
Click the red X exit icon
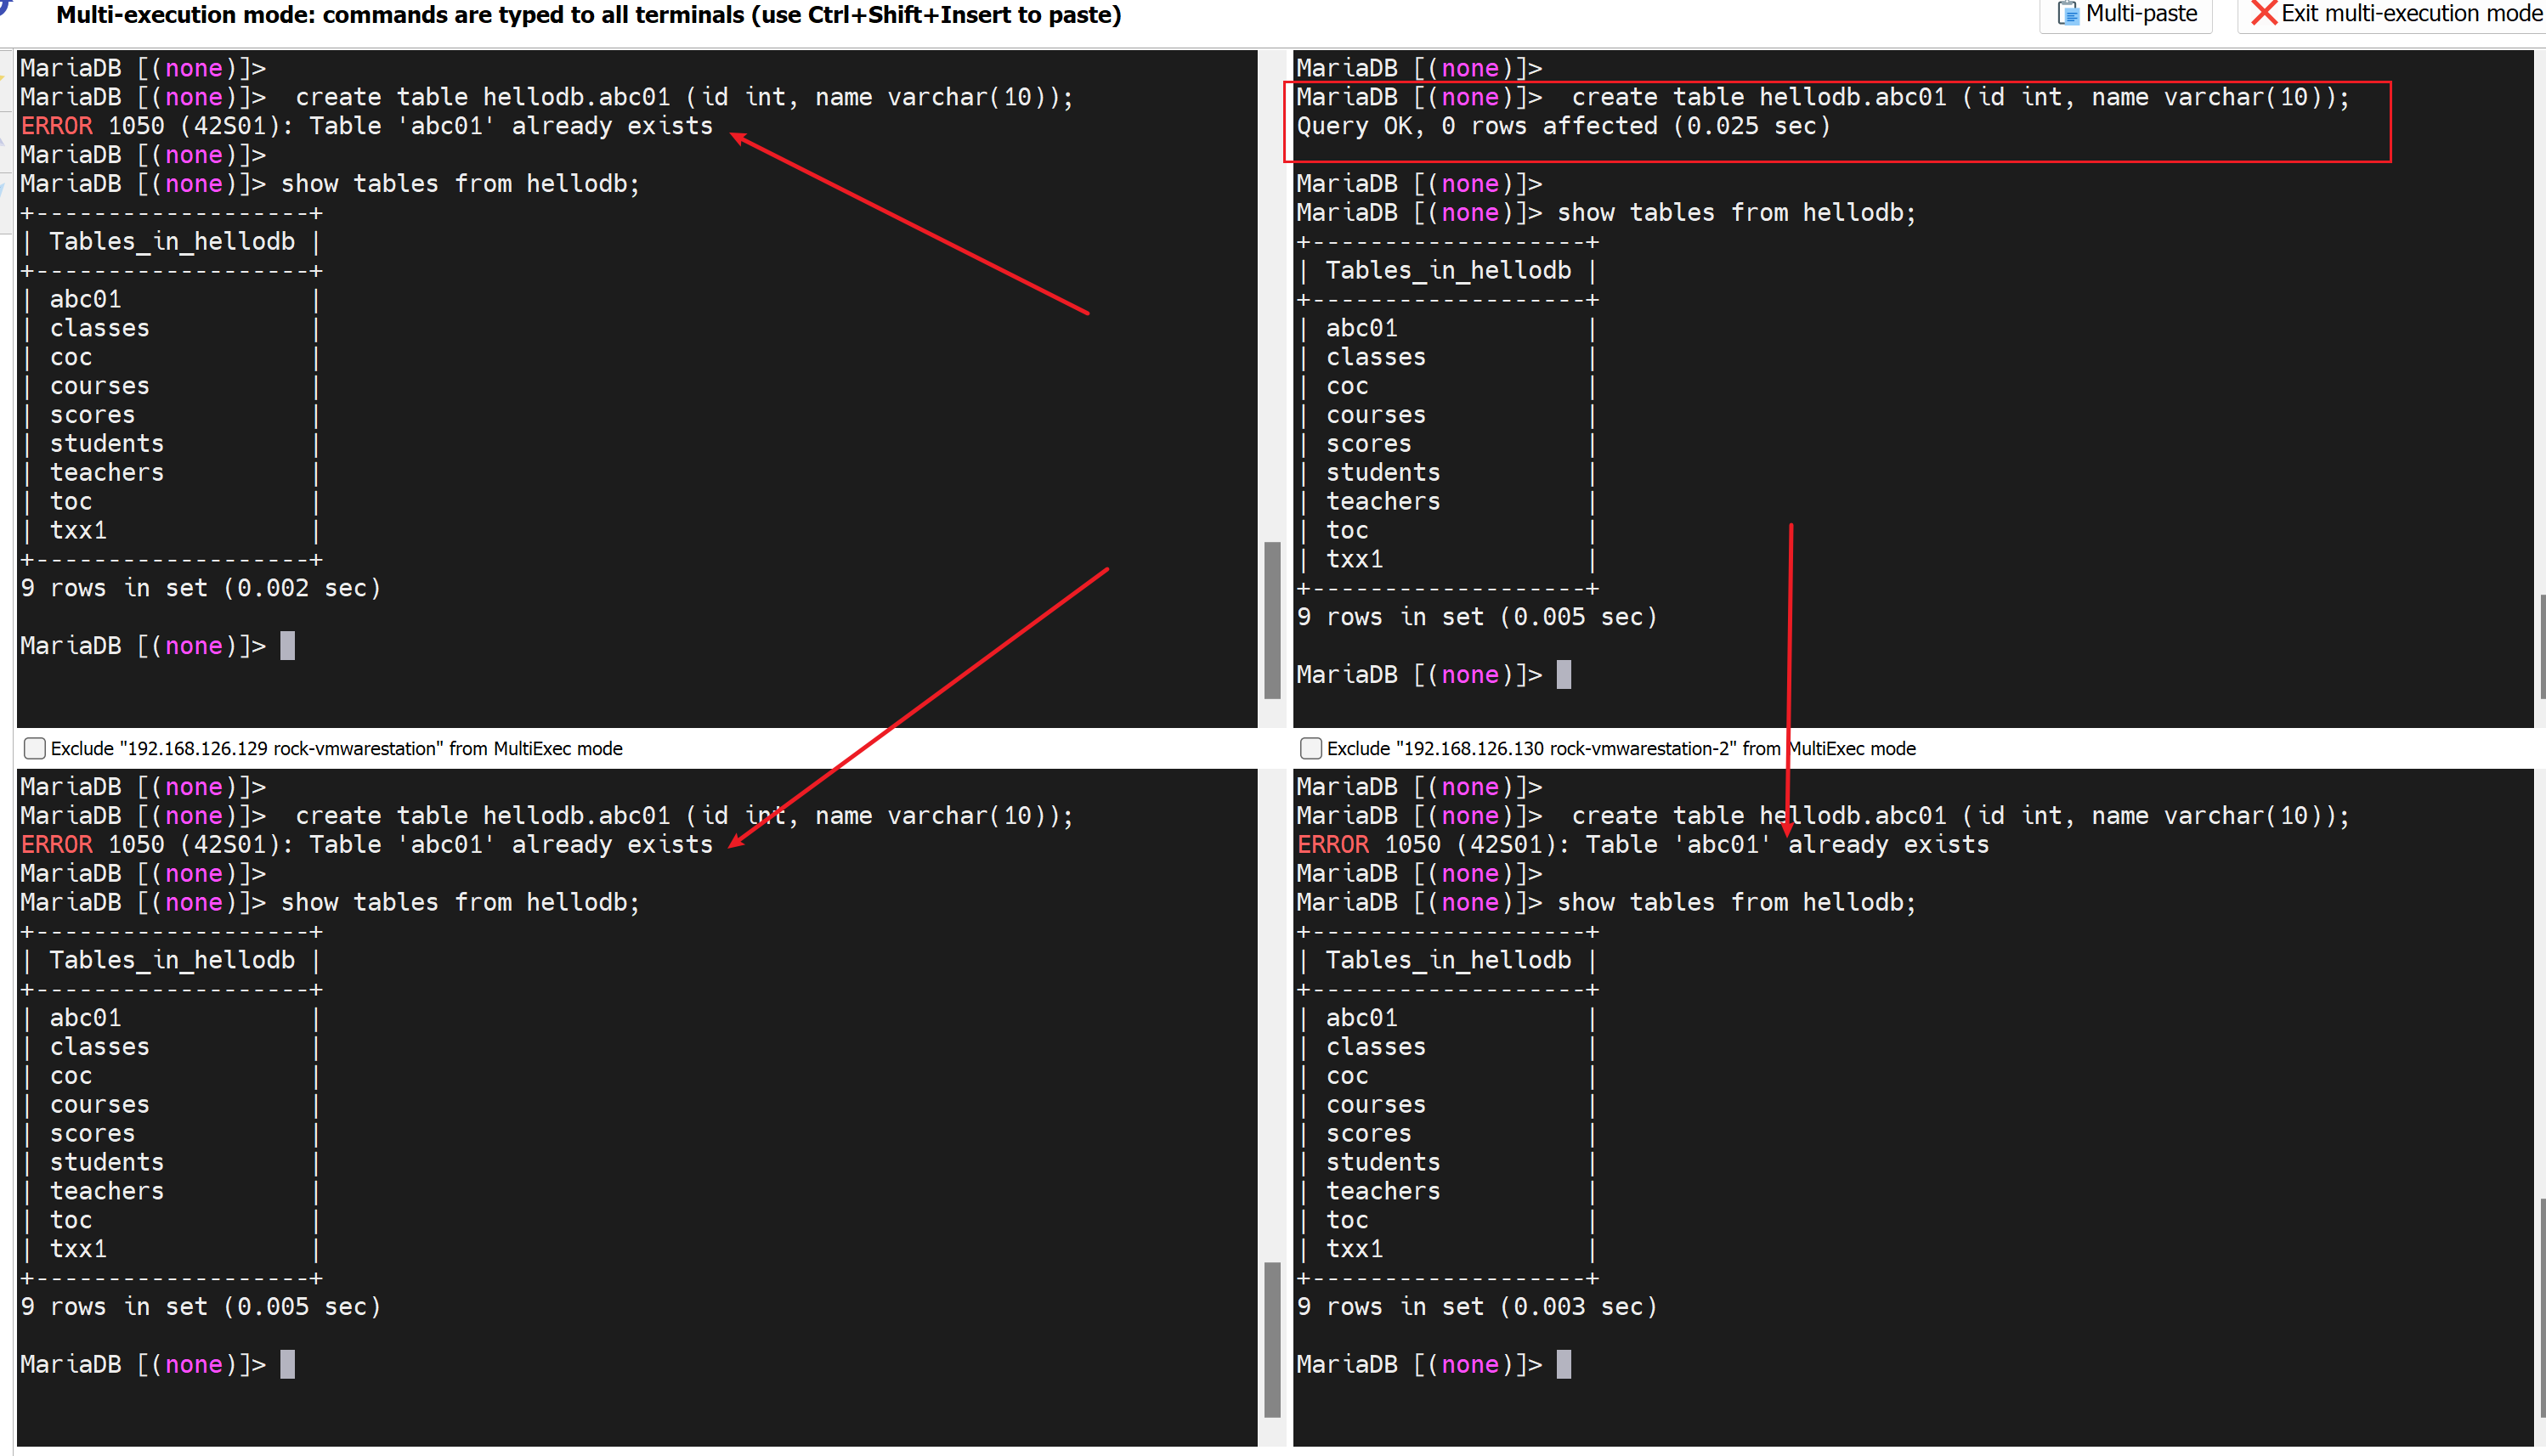(2263, 14)
